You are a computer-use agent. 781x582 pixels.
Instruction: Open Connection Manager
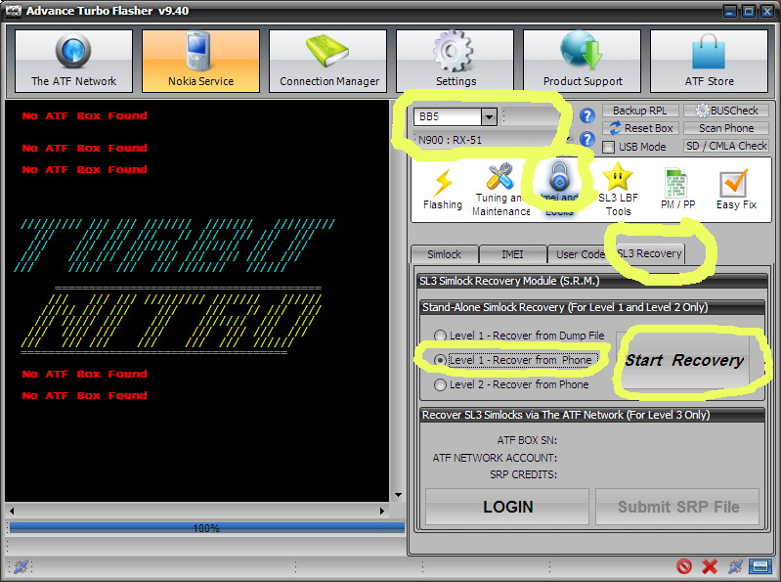click(x=327, y=61)
